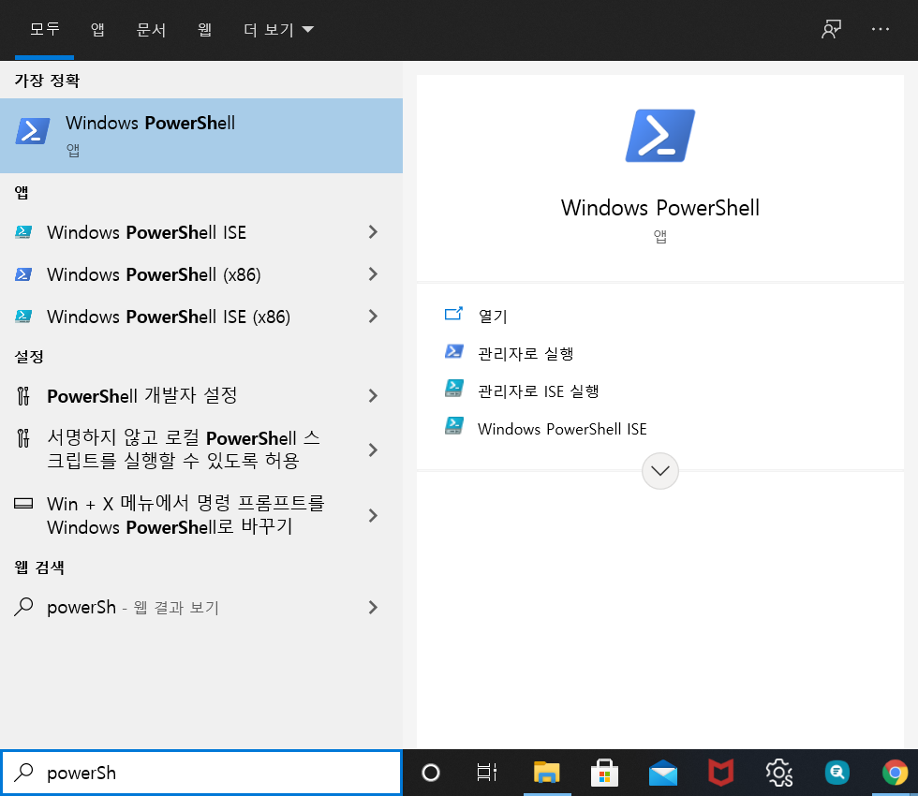This screenshot has width=918, height=796.
Task: Open PowerShell 개발자 설정 settings entry
Action: coord(141,395)
